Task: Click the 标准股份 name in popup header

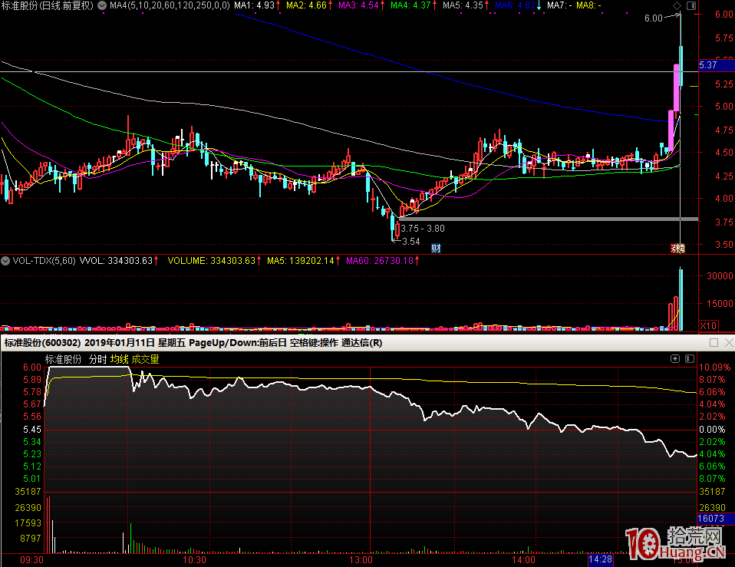Action: click(x=63, y=359)
